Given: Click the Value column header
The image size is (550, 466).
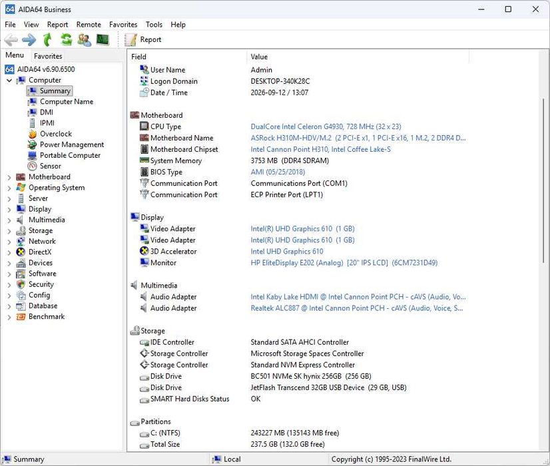Looking at the screenshot, I should pyautogui.click(x=358, y=57).
